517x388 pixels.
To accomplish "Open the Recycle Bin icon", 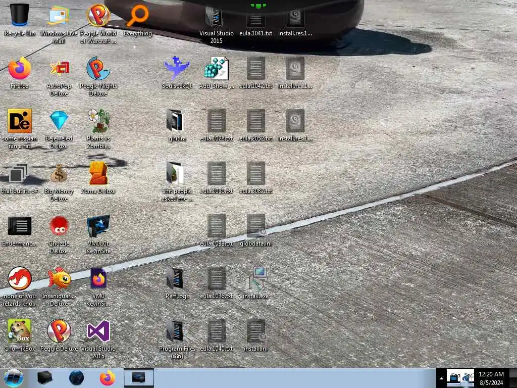I will click(20, 20).
